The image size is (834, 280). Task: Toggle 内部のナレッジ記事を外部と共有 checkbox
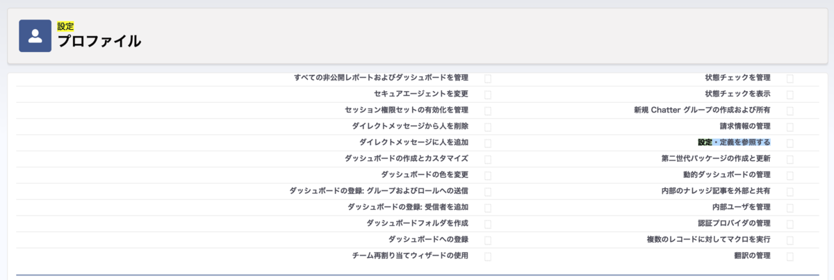[x=790, y=192]
